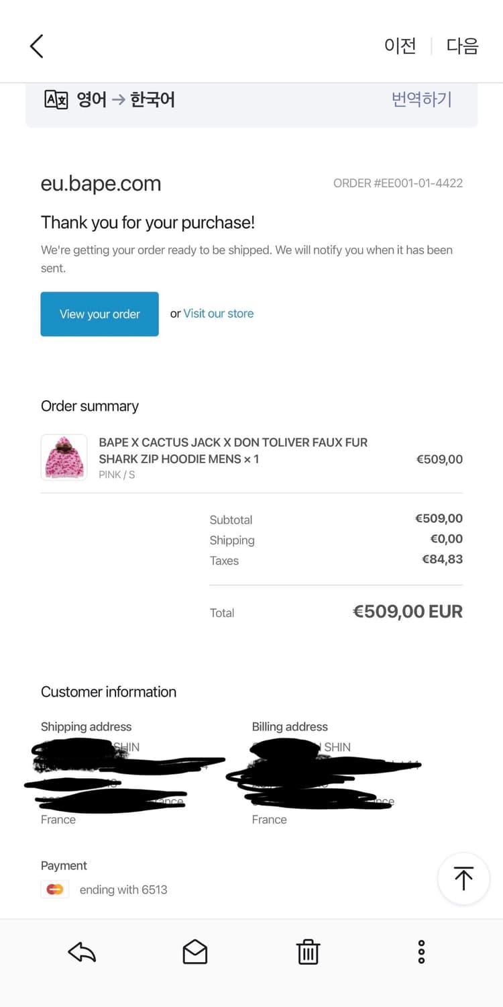Tap the eu.bape.com store name

[x=101, y=183]
